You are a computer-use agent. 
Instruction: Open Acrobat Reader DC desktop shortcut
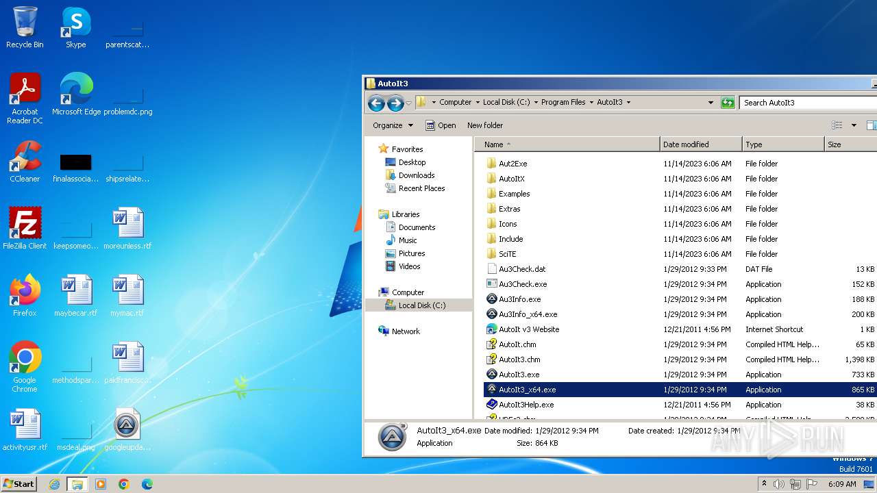25,99
